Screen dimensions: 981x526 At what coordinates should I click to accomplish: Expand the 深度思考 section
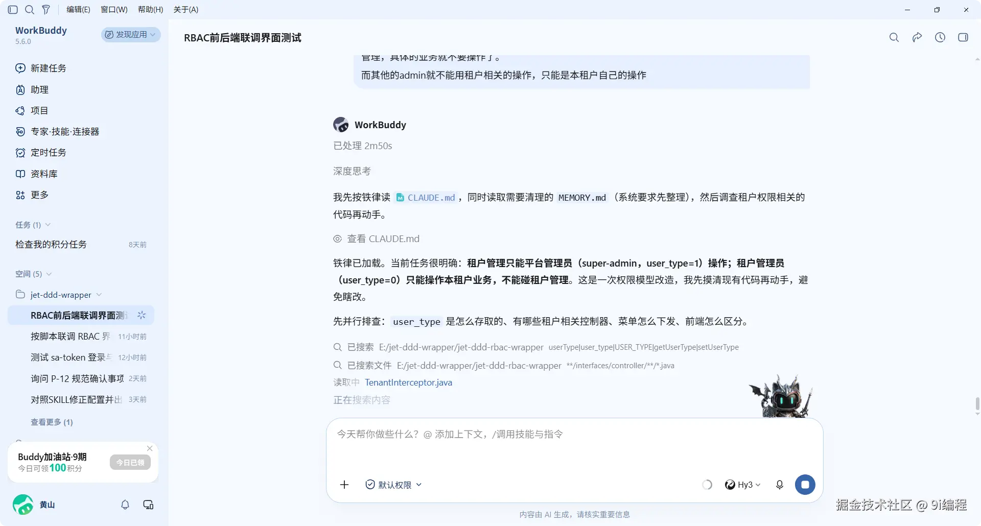click(352, 171)
